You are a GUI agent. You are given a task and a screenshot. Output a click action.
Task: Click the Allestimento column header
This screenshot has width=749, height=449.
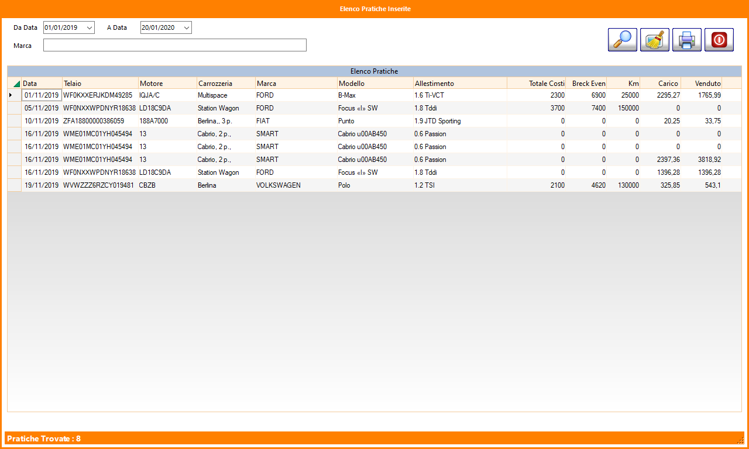(x=460, y=83)
